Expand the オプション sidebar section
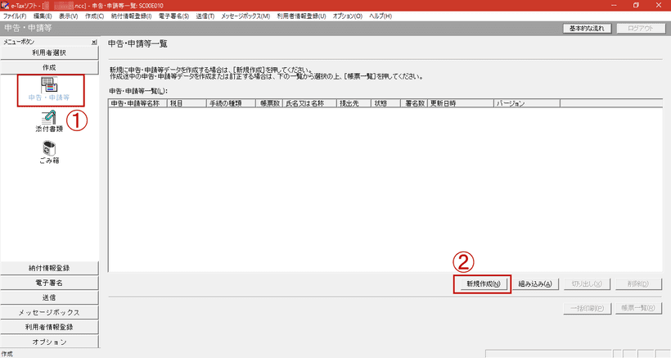 point(49,342)
